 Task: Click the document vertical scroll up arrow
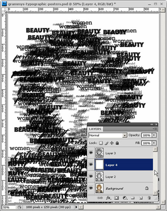click(x=163, y=10)
